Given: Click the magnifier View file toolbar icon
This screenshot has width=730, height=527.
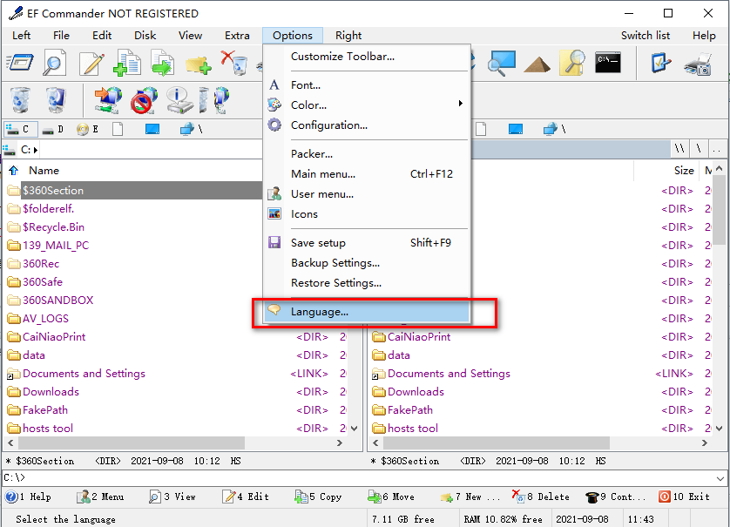Looking at the screenshot, I should (55, 63).
